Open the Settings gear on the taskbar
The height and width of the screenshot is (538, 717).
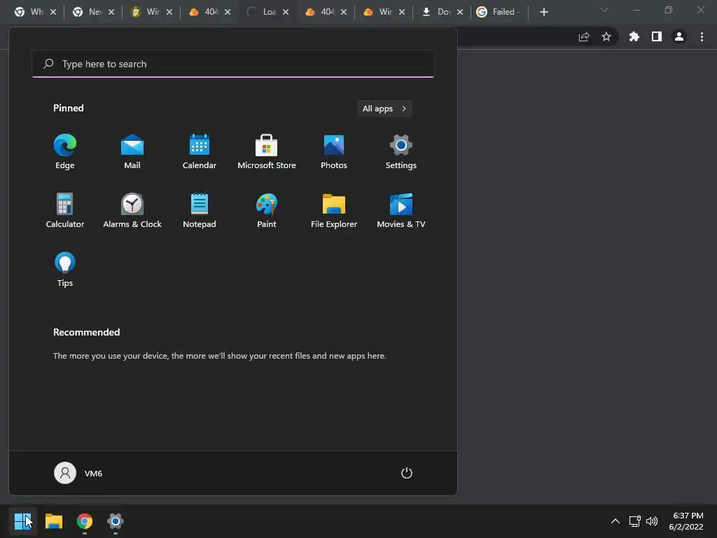pyautogui.click(x=116, y=521)
